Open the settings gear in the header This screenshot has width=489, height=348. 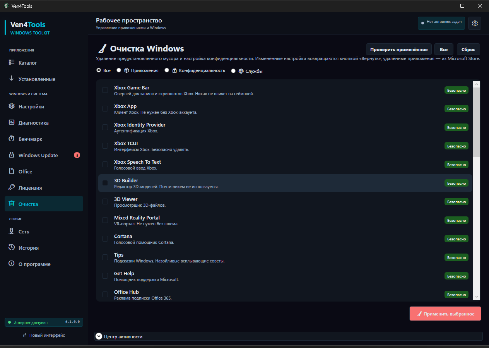pos(475,23)
